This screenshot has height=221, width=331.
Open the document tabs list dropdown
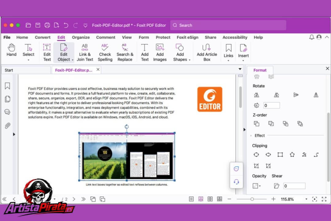click(240, 69)
